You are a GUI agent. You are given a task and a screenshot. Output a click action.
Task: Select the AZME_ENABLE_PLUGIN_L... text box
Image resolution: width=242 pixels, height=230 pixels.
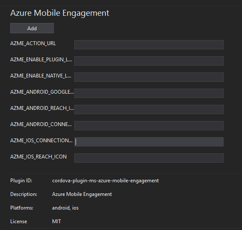click(x=149, y=61)
